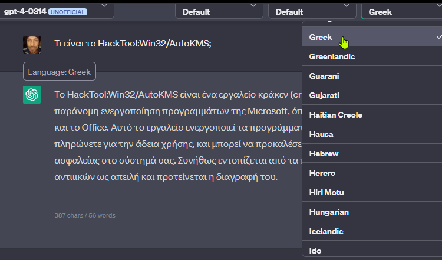Click the checkmark next to Greek
Screen dimensions: 442x260
click(431, 37)
